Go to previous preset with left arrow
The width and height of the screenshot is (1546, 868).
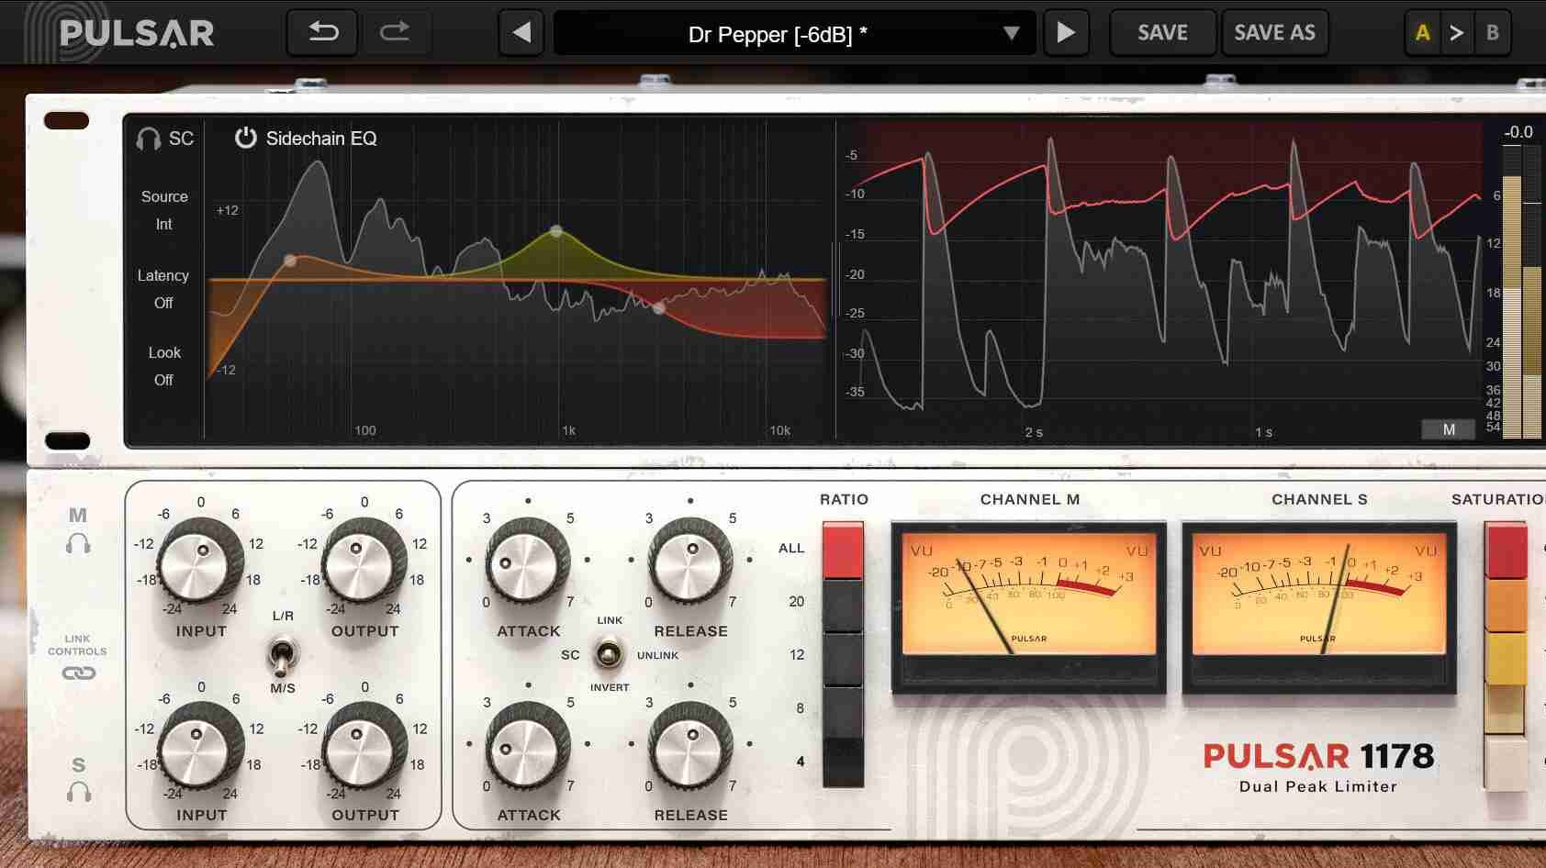(521, 33)
